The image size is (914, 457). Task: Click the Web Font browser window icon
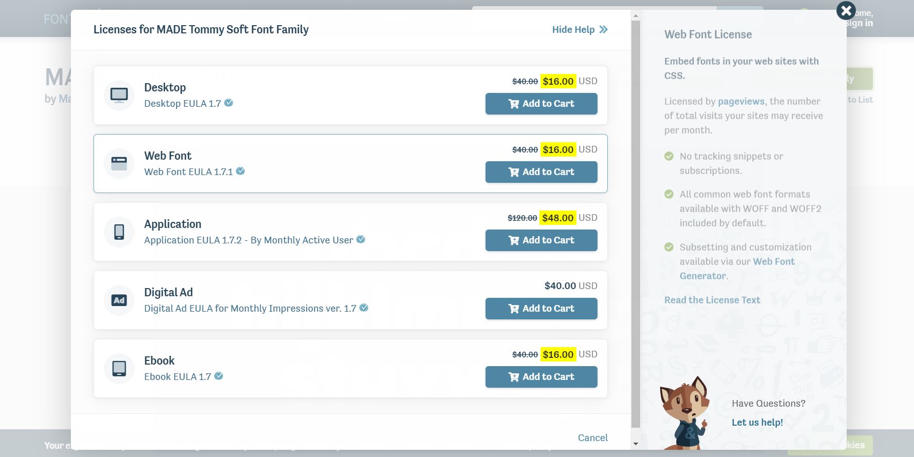119,163
